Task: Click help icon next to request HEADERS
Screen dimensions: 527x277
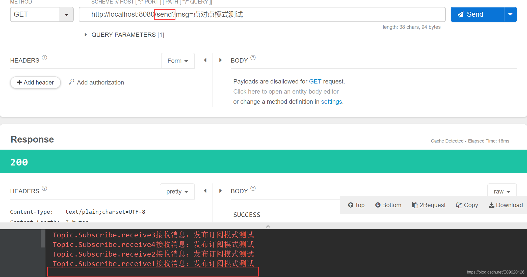Action: click(x=44, y=58)
